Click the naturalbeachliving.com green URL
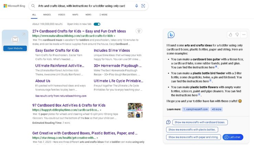The width and height of the screenshot is (254, 145). tap(72, 36)
